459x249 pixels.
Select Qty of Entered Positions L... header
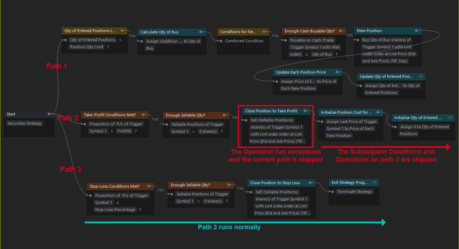pos(95,31)
